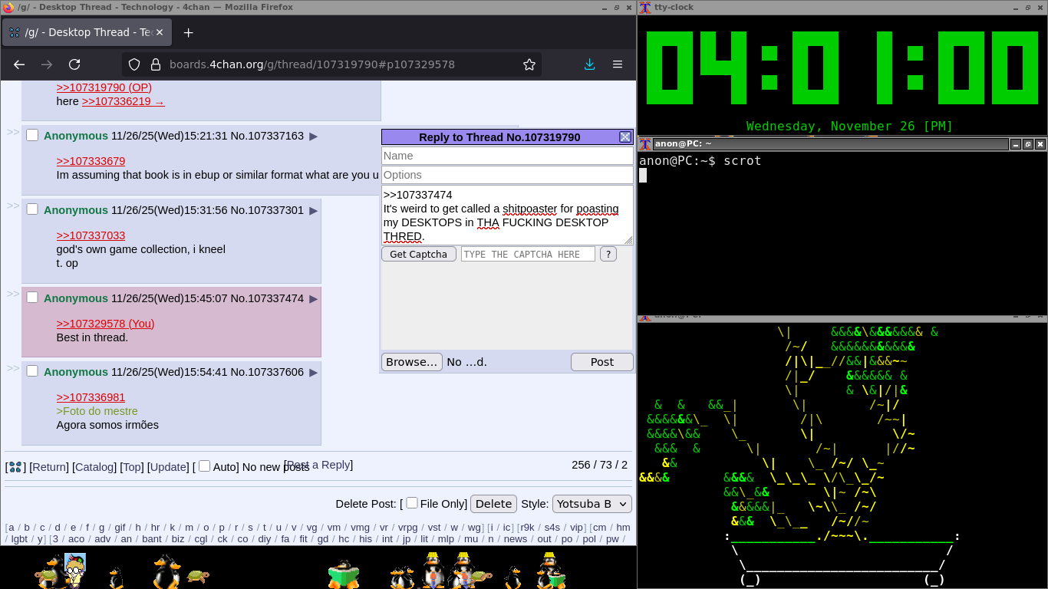Viewport: 1048px width, 589px height.
Task: Hide post No.107337163 via side arrows
Action: pos(13,132)
